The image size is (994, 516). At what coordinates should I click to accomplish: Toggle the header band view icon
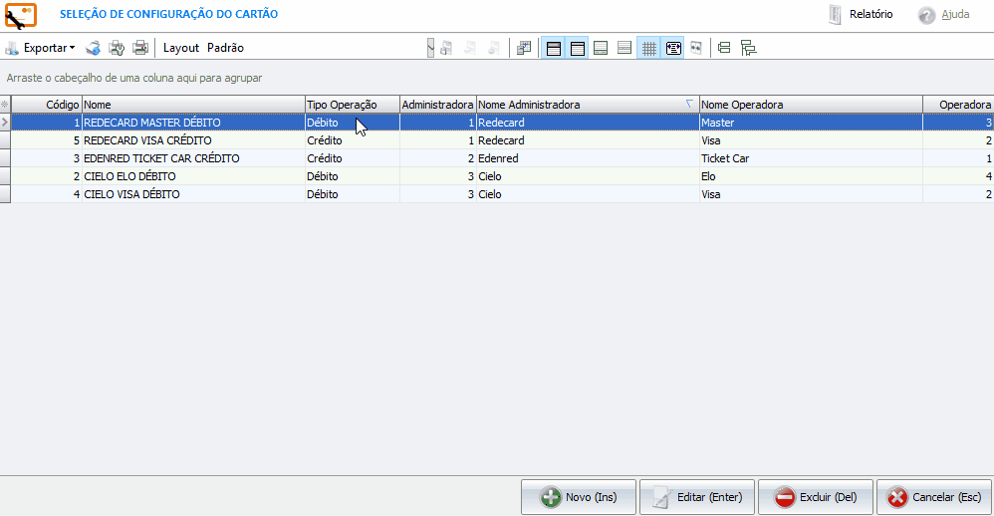click(x=554, y=48)
